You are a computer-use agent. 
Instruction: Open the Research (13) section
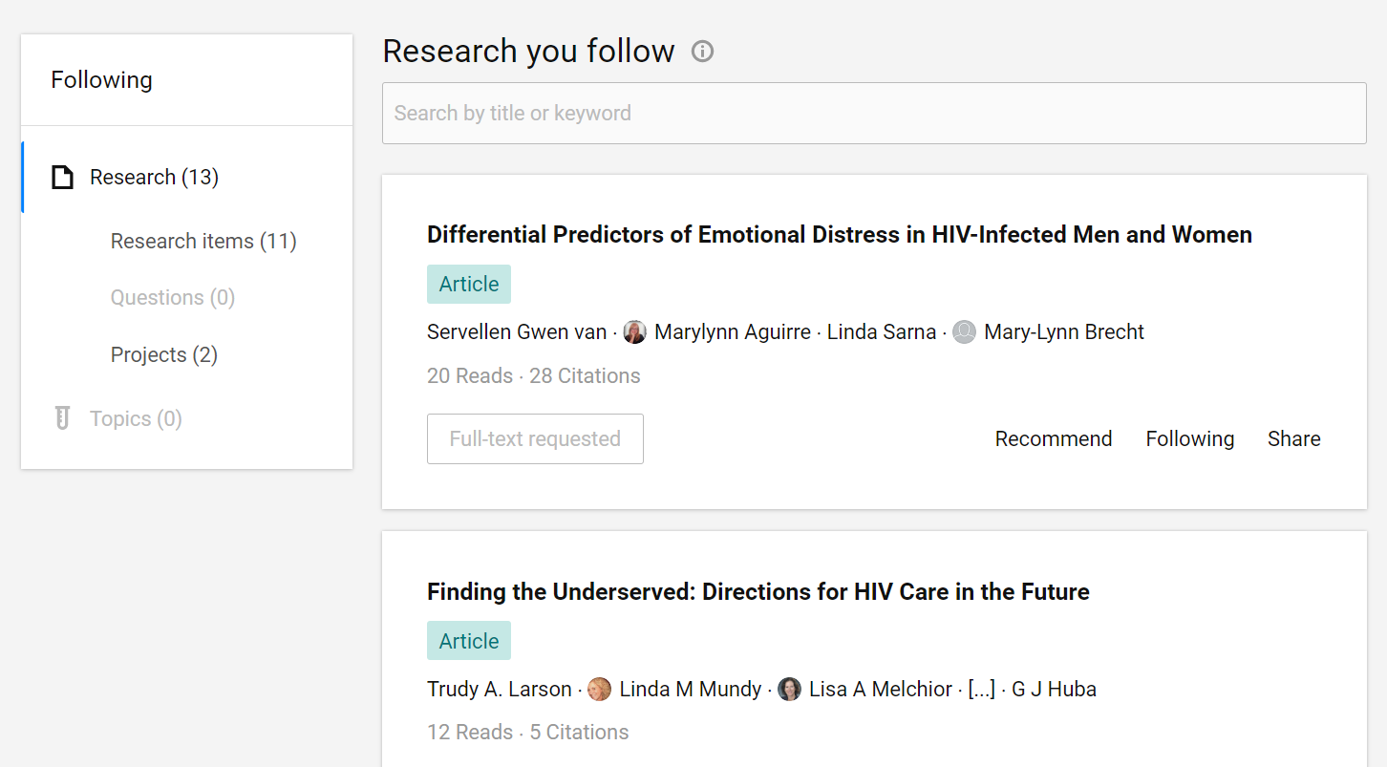click(x=154, y=178)
